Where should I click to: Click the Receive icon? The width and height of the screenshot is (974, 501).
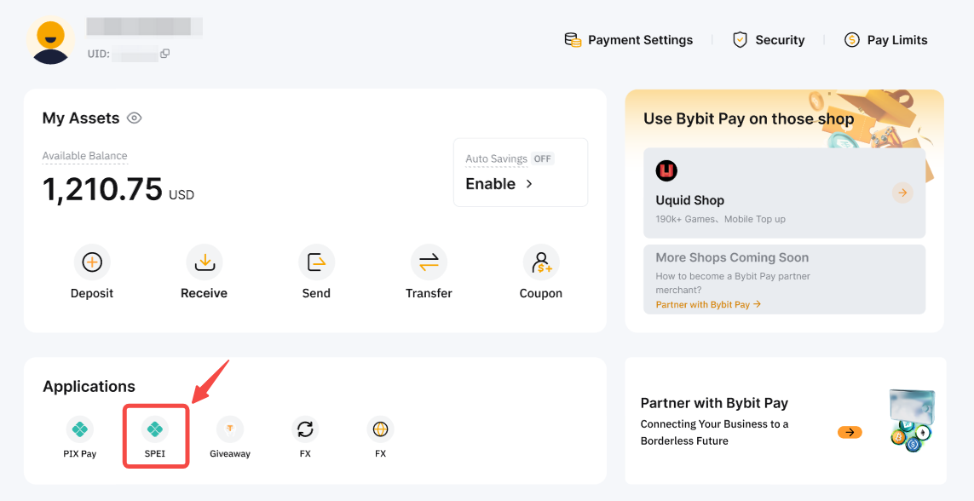tap(204, 263)
